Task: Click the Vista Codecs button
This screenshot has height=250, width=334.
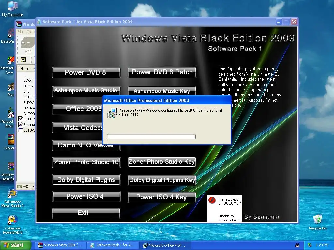Action: pos(78,127)
